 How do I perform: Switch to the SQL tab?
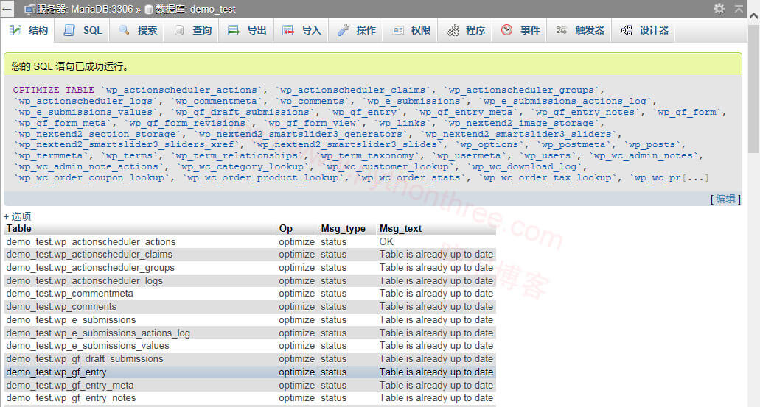coord(82,30)
